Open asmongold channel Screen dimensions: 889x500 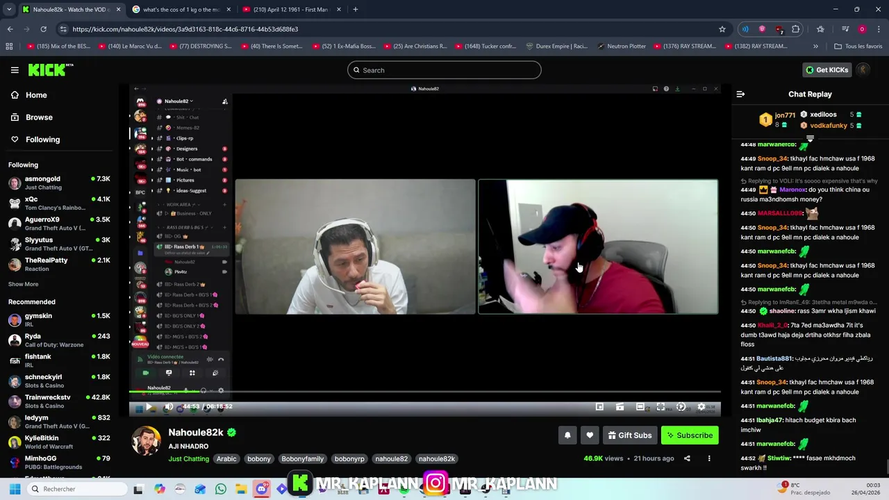pyautogui.click(x=59, y=183)
